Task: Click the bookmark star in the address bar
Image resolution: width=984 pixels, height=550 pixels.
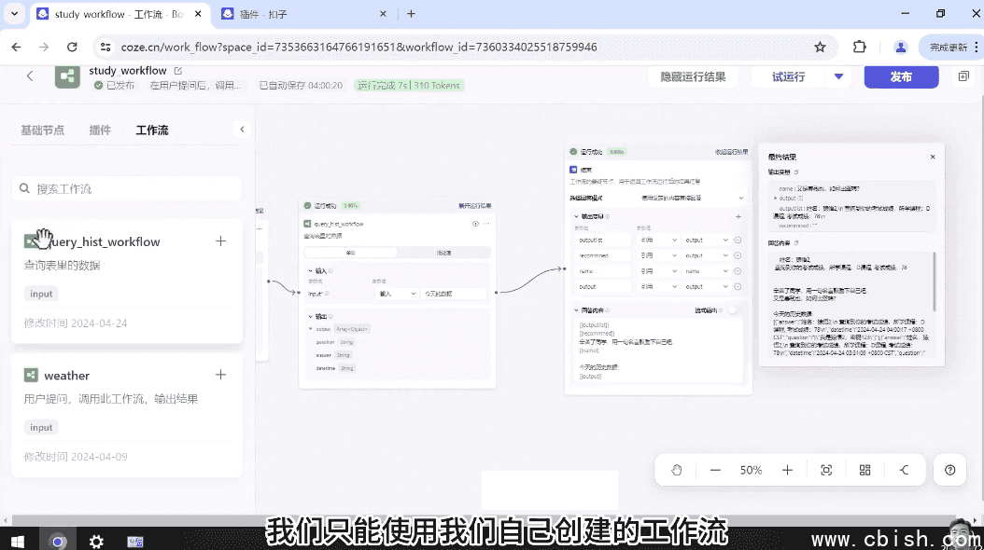Action: [822, 45]
